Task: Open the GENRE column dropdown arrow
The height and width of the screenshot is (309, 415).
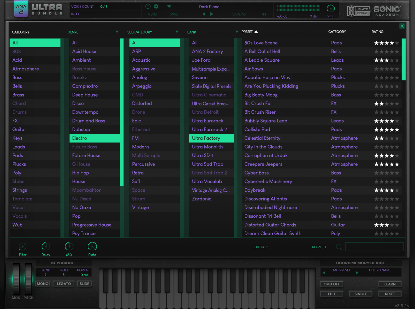Action: (117, 32)
